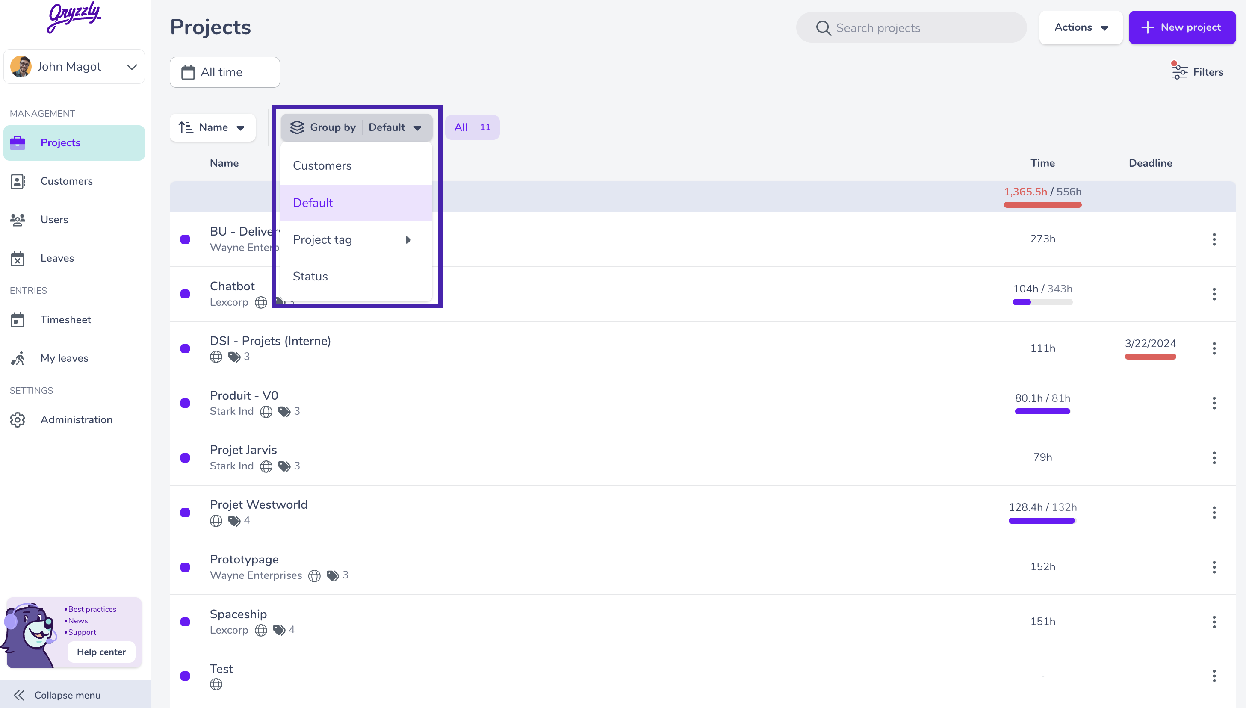
Task: Open the three-dot menu for Projet Westworld
Action: click(x=1214, y=513)
